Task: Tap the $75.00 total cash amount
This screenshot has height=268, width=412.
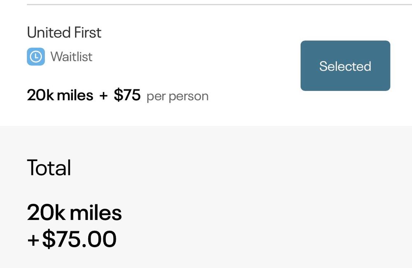Action: 79,240
